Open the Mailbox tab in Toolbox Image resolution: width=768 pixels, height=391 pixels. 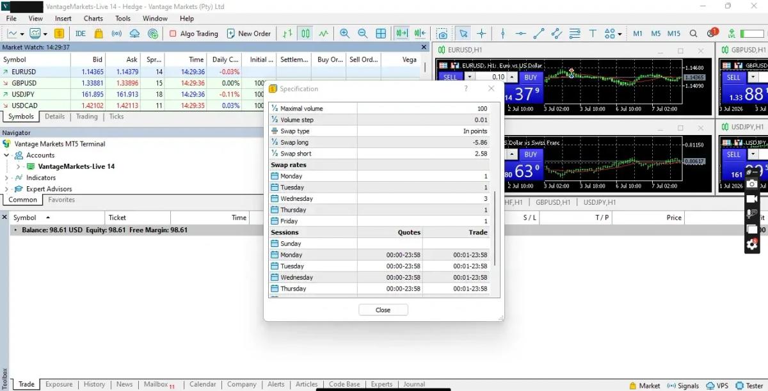[159, 384]
